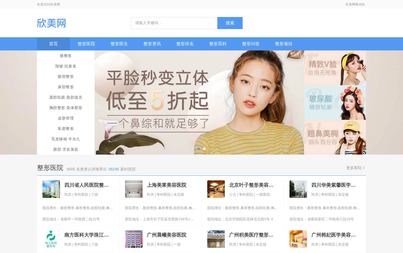Select 唇部·牙齿美容 in sidebar
Image resolution: width=403 pixels, height=253 pixels.
[x=66, y=149]
